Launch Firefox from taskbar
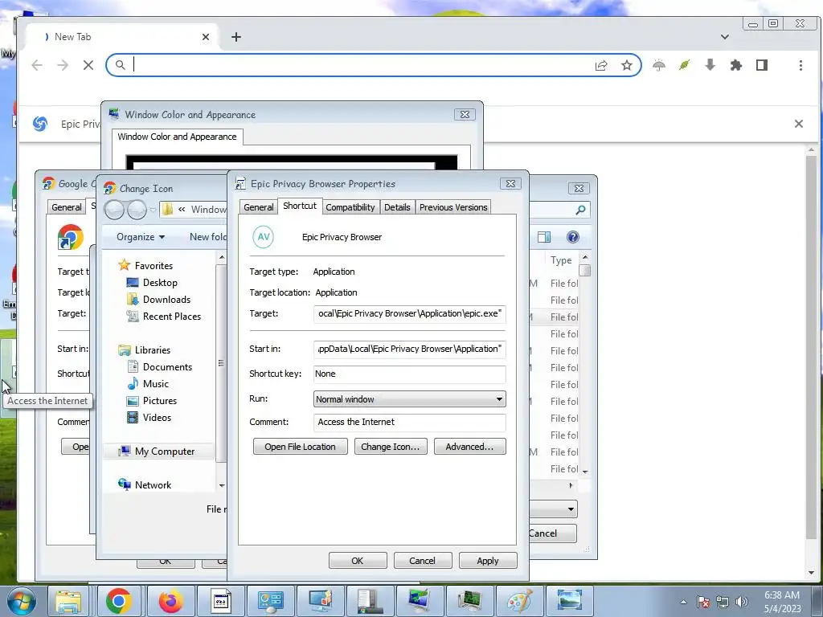 170,601
